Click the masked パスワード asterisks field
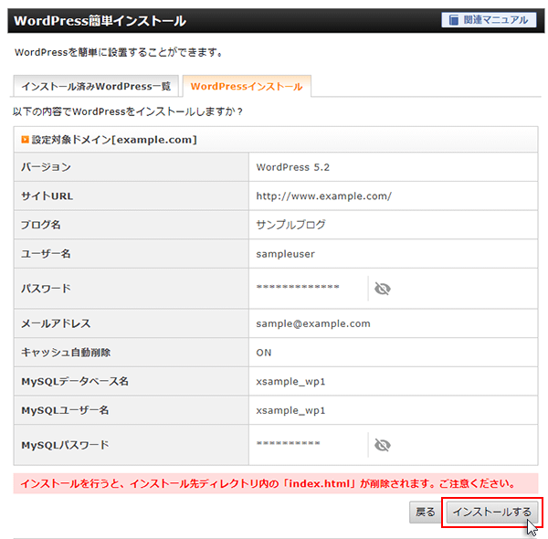The height and width of the screenshot is (539, 548). (298, 289)
